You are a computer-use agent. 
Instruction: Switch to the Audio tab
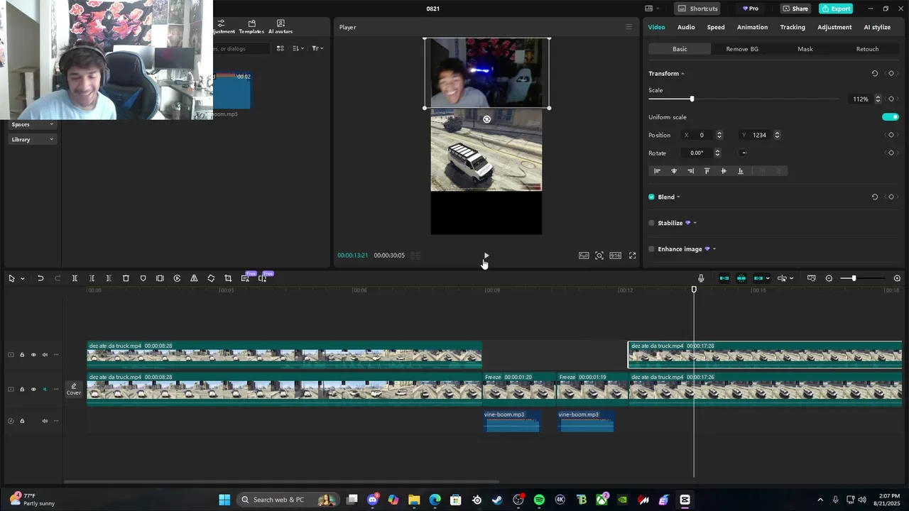[686, 27]
